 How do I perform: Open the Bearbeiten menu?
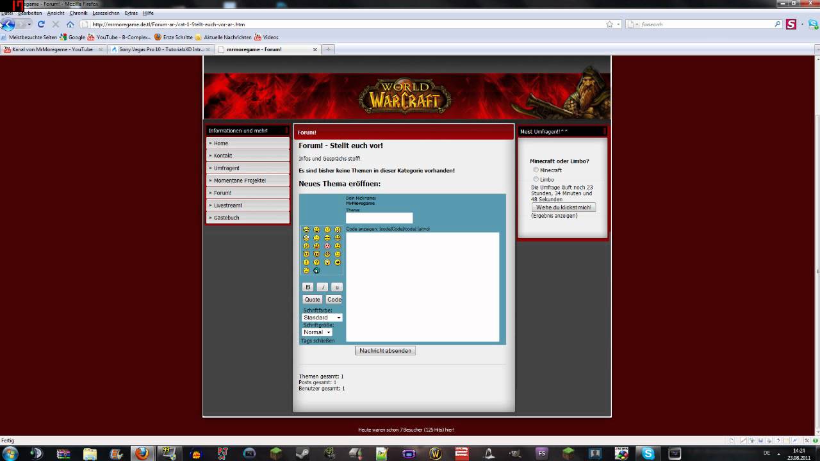point(29,13)
